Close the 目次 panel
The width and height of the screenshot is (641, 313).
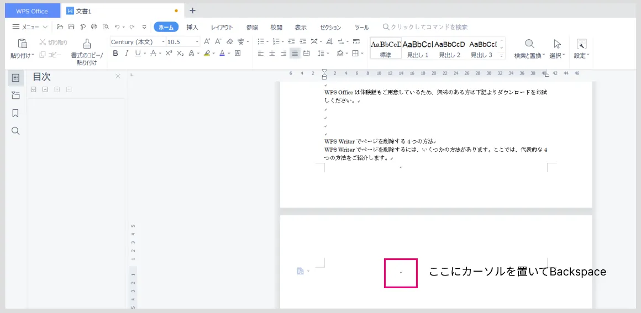(118, 76)
